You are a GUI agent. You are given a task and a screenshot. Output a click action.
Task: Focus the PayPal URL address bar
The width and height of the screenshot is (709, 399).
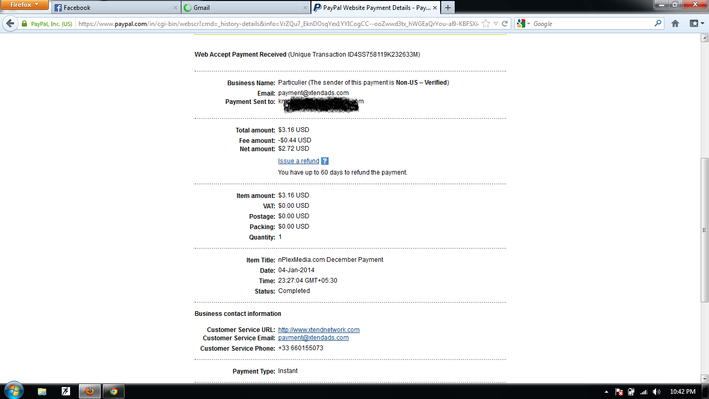pyautogui.click(x=278, y=24)
